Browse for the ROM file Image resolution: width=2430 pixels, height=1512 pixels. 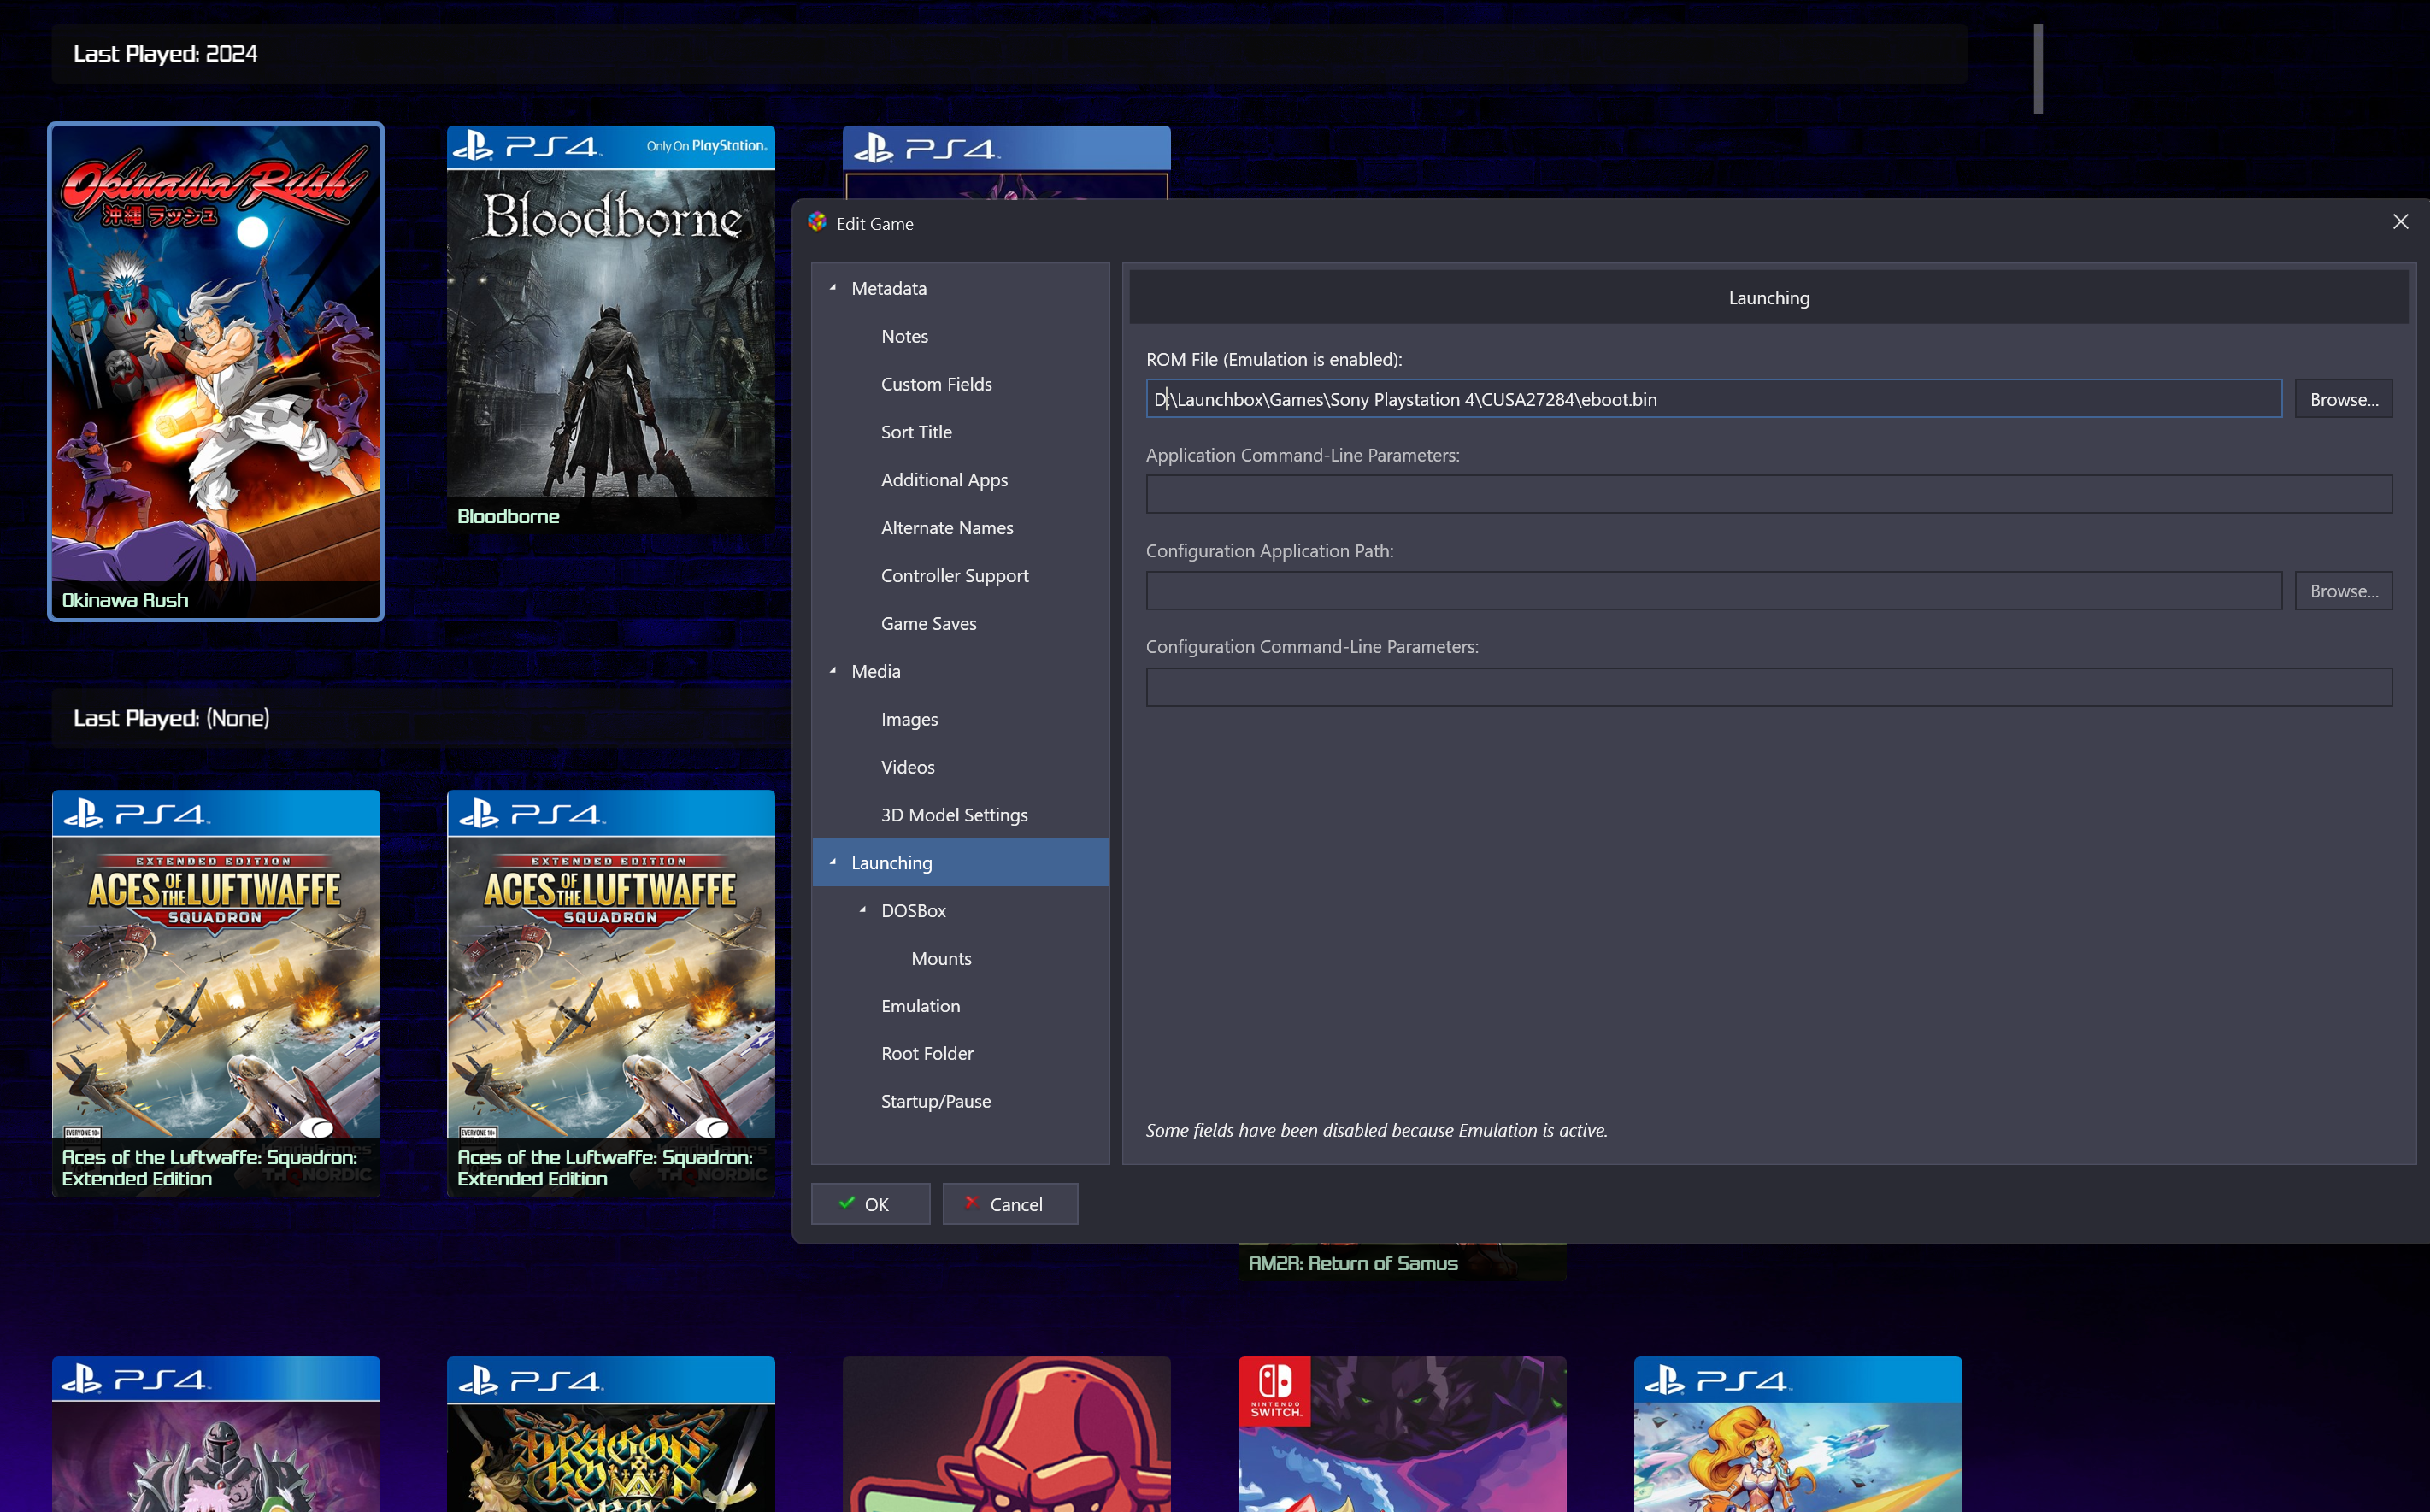click(2343, 399)
